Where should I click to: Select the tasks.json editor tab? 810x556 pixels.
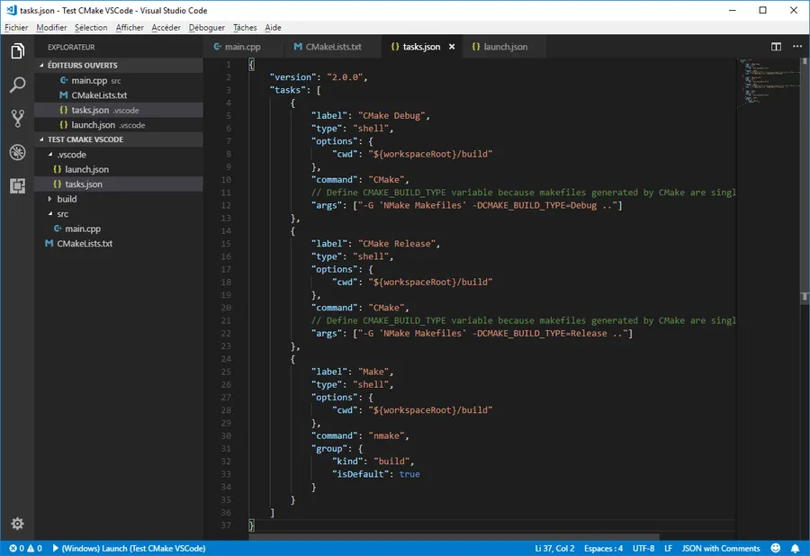pos(421,47)
